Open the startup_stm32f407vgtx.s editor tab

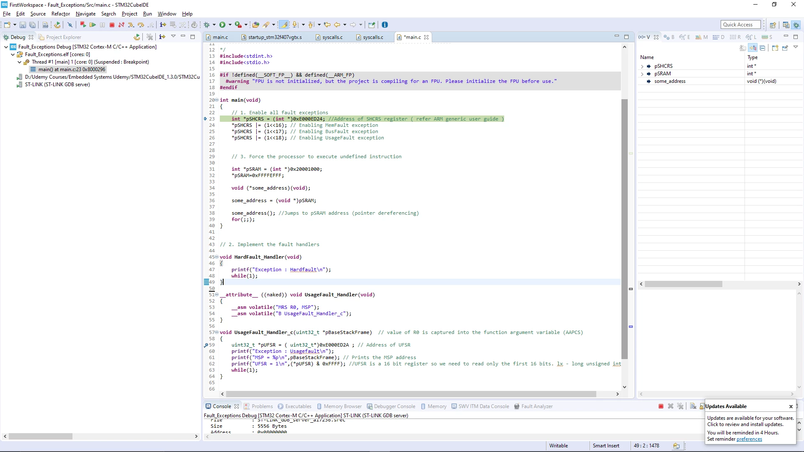click(271, 37)
